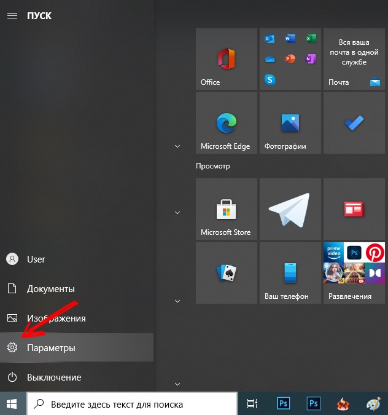
Task: Click the PowerPoint icon in Office folder tile
Action: [x=290, y=59]
